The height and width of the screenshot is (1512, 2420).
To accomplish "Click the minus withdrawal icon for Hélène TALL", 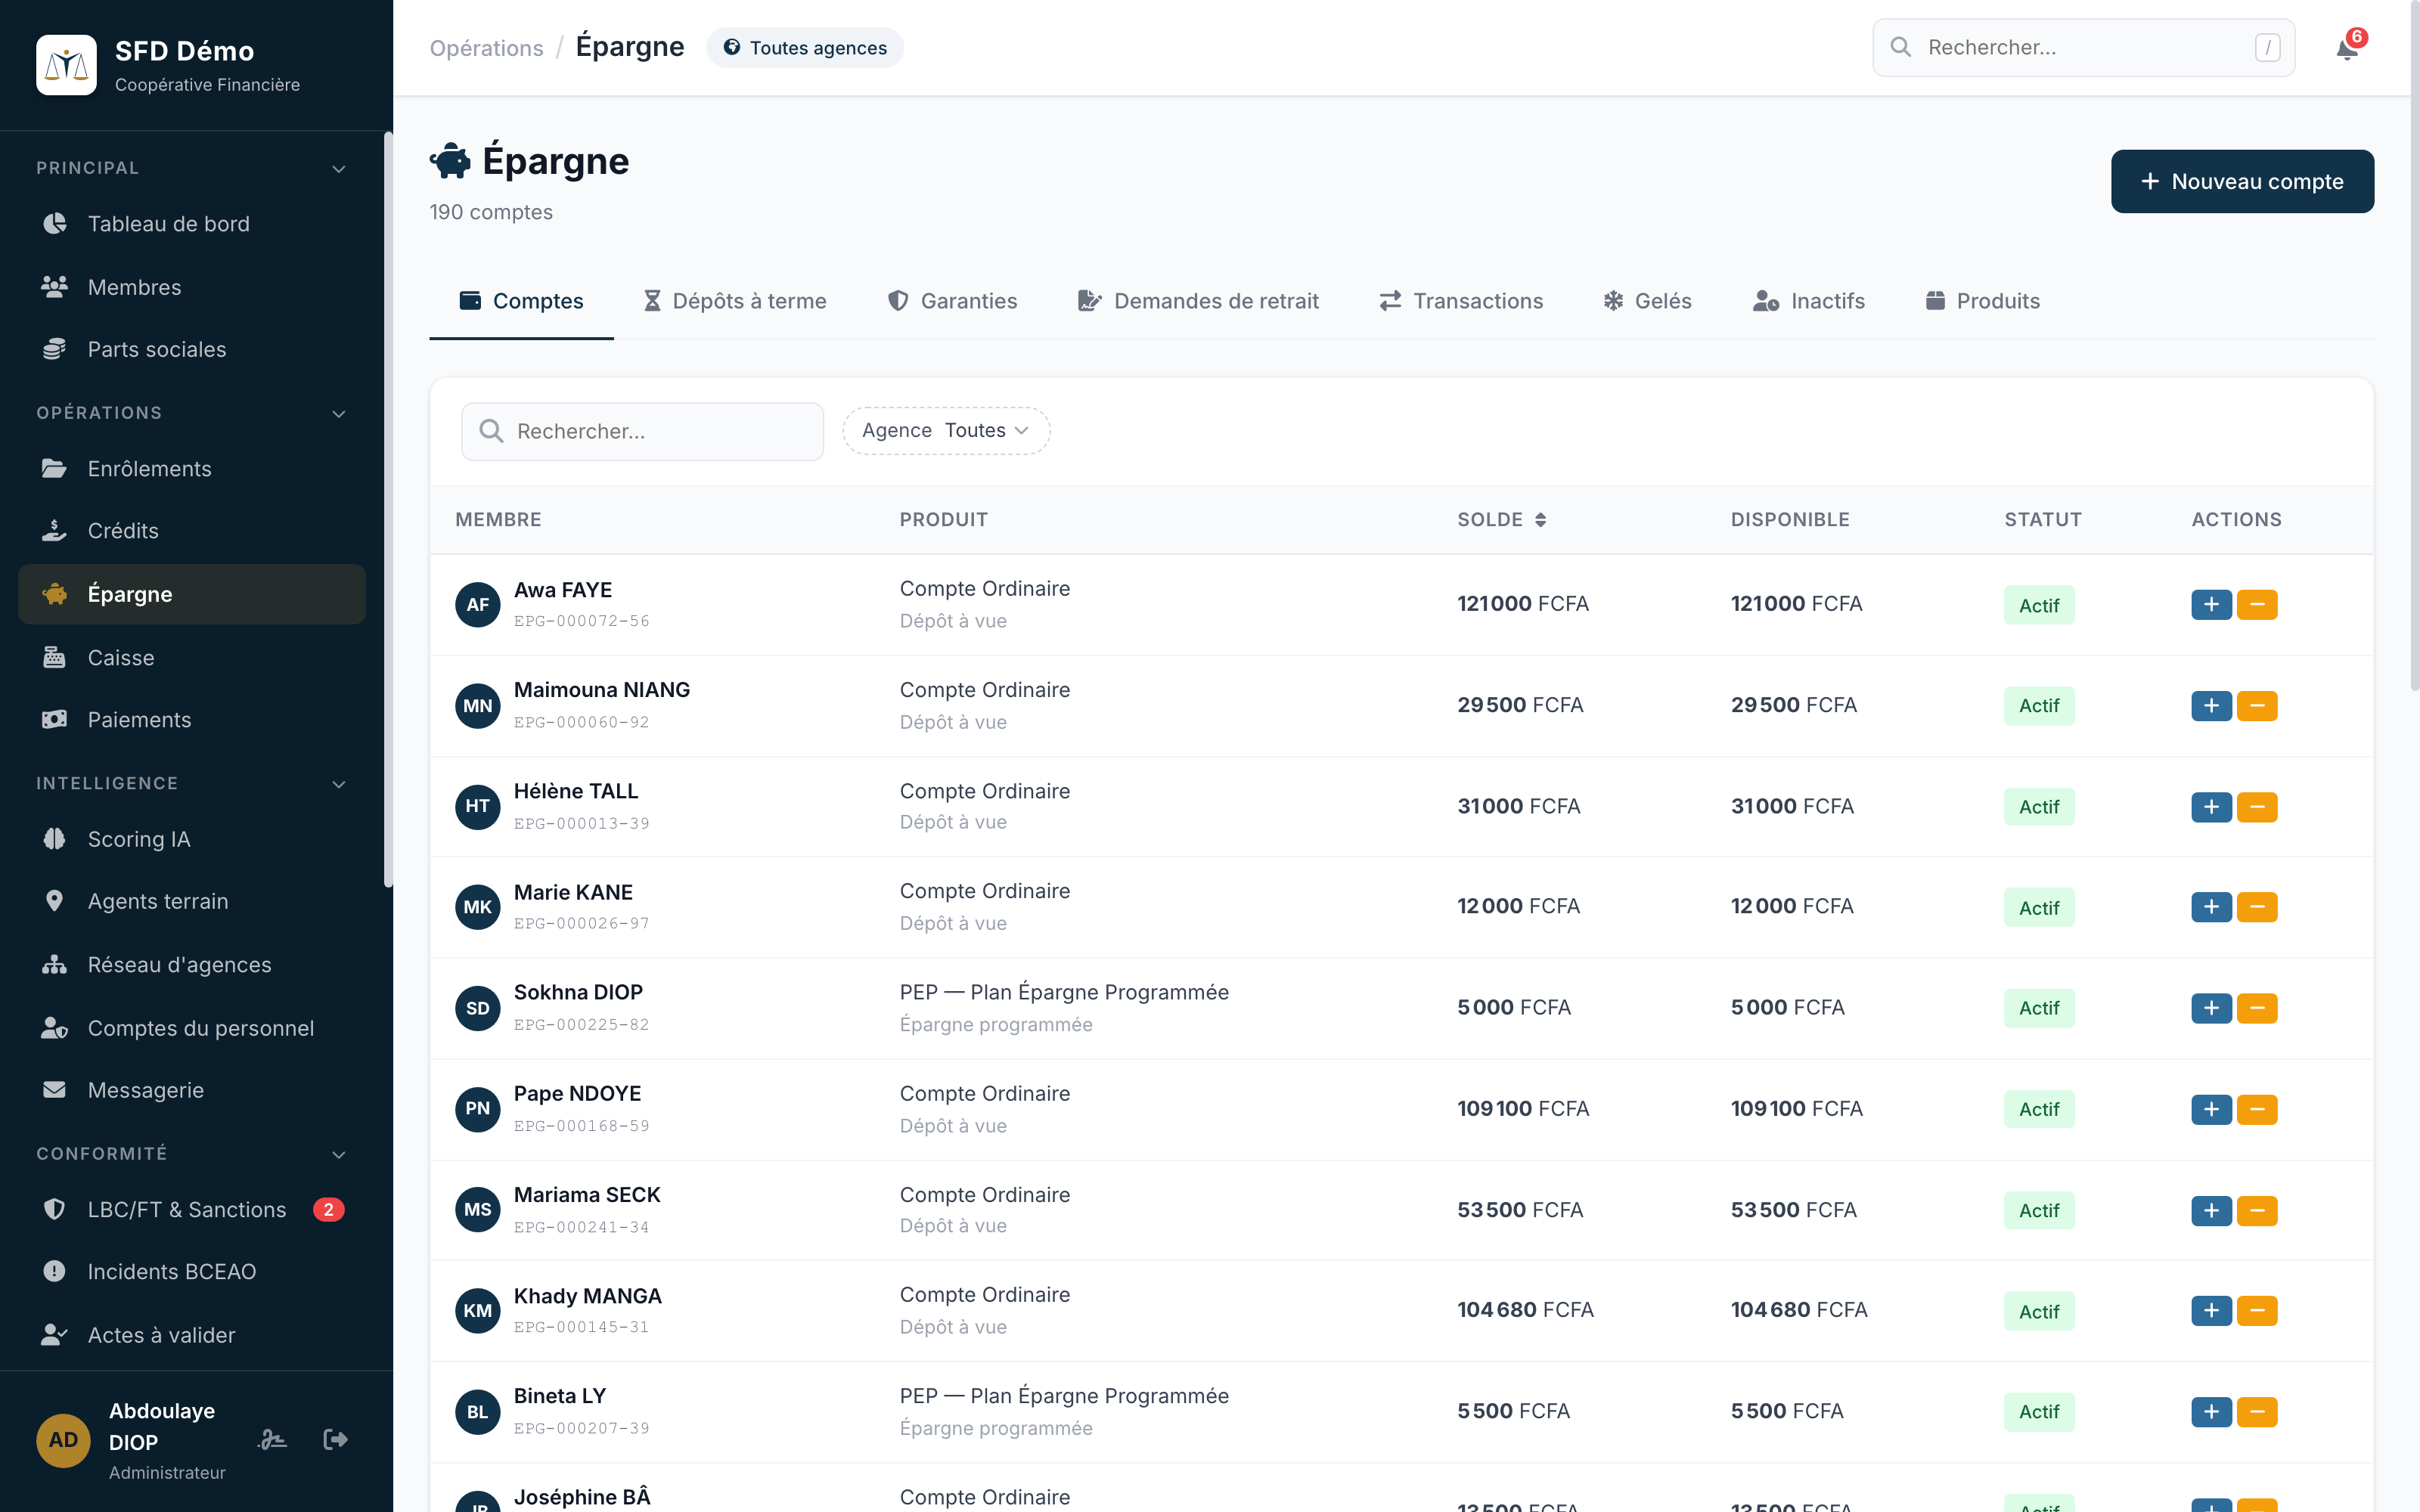I will coord(2257,806).
